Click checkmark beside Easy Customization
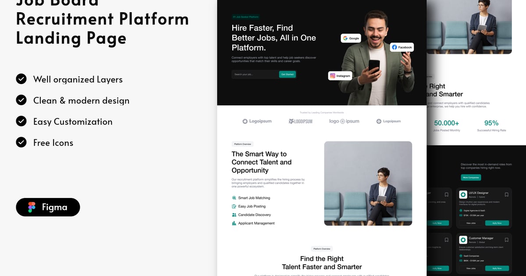 pyautogui.click(x=21, y=121)
